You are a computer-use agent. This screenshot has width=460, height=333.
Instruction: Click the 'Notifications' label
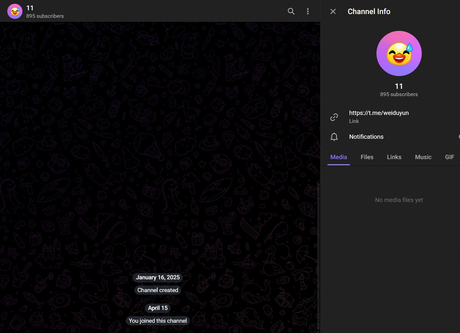point(366,137)
